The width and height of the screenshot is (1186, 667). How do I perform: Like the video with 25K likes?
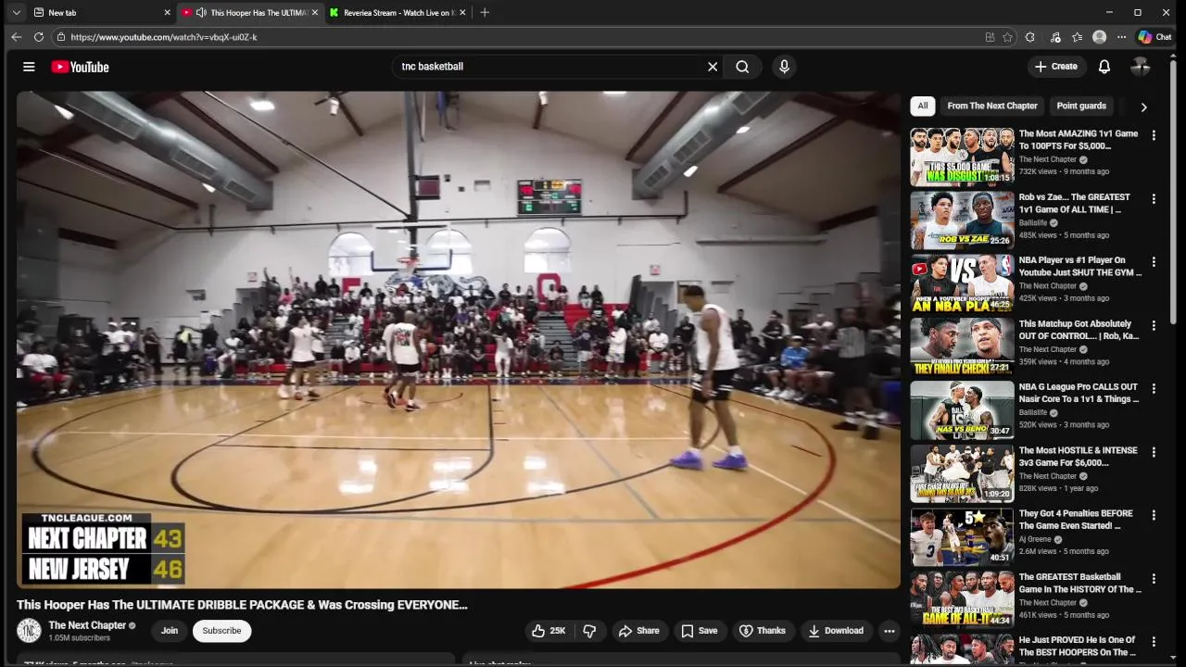click(549, 631)
